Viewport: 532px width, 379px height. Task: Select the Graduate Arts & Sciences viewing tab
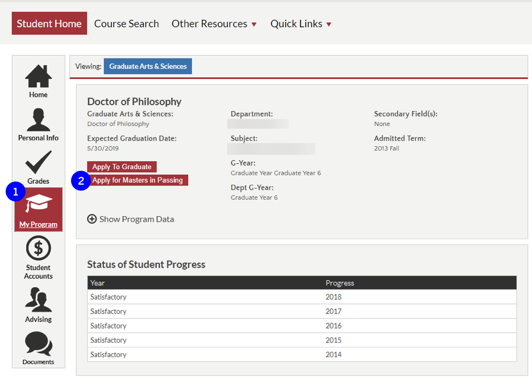pos(148,66)
